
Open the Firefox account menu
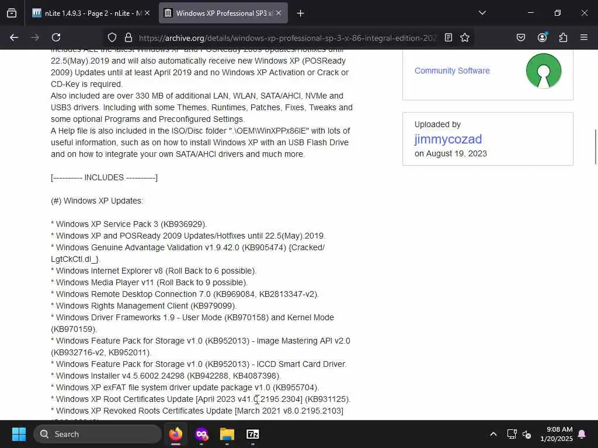coord(543,37)
